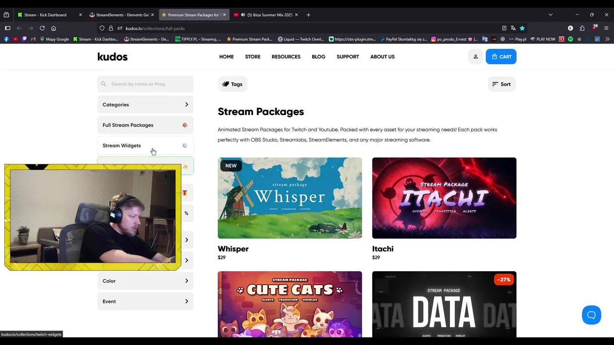Open the BLOG page
This screenshot has height=345, width=614.
[x=319, y=57]
